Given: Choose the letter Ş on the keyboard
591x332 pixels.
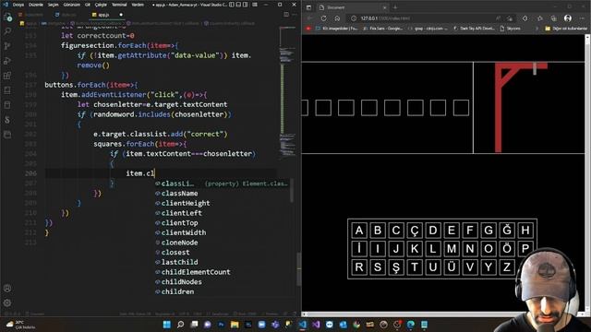Looking at the screenshot, I should tap(396, 267).
